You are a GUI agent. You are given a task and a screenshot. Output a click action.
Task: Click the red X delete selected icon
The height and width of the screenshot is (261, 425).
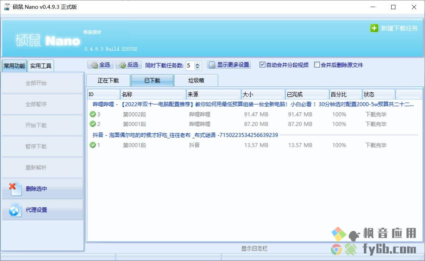tap(13, 187)
